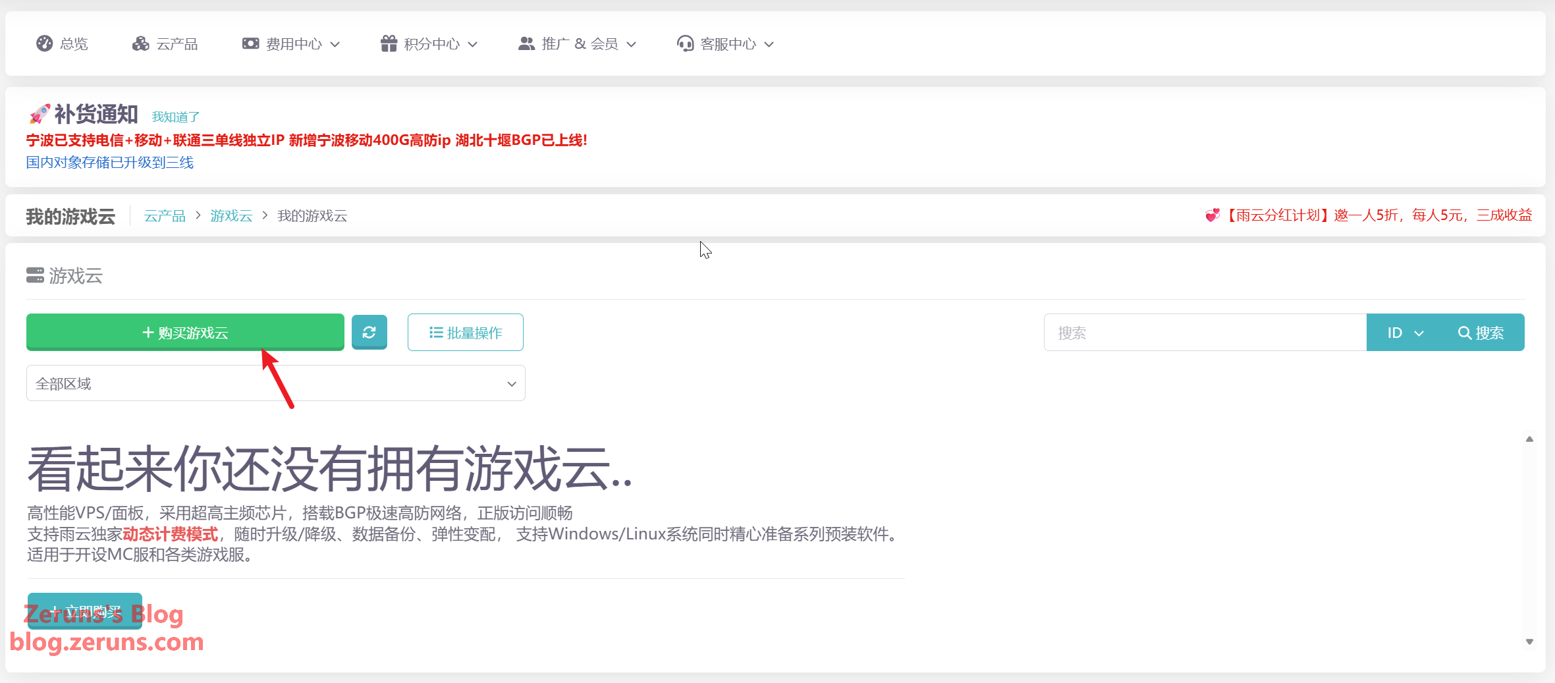Click the rocket icon beside 补货通知

pos(39,114)
